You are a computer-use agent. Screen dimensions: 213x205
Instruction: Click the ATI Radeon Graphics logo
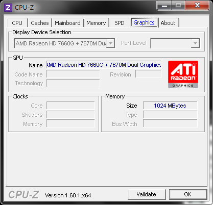[x=183, y=74]
